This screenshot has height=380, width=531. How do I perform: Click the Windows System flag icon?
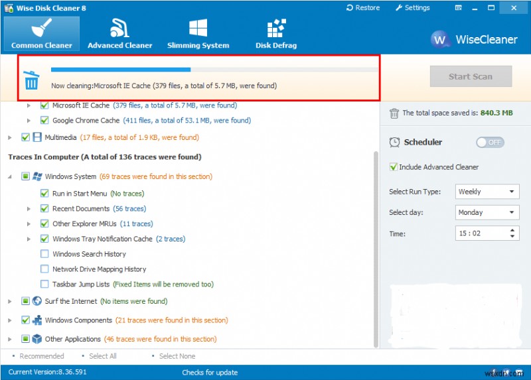[37, 176]
